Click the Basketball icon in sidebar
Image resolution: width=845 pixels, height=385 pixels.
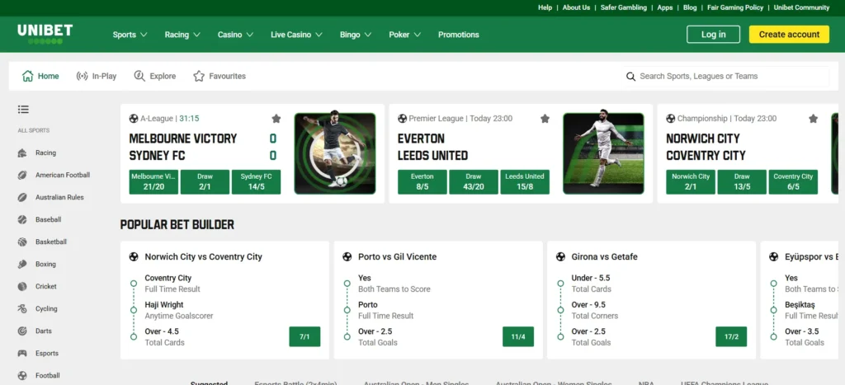tap(22, 242)
